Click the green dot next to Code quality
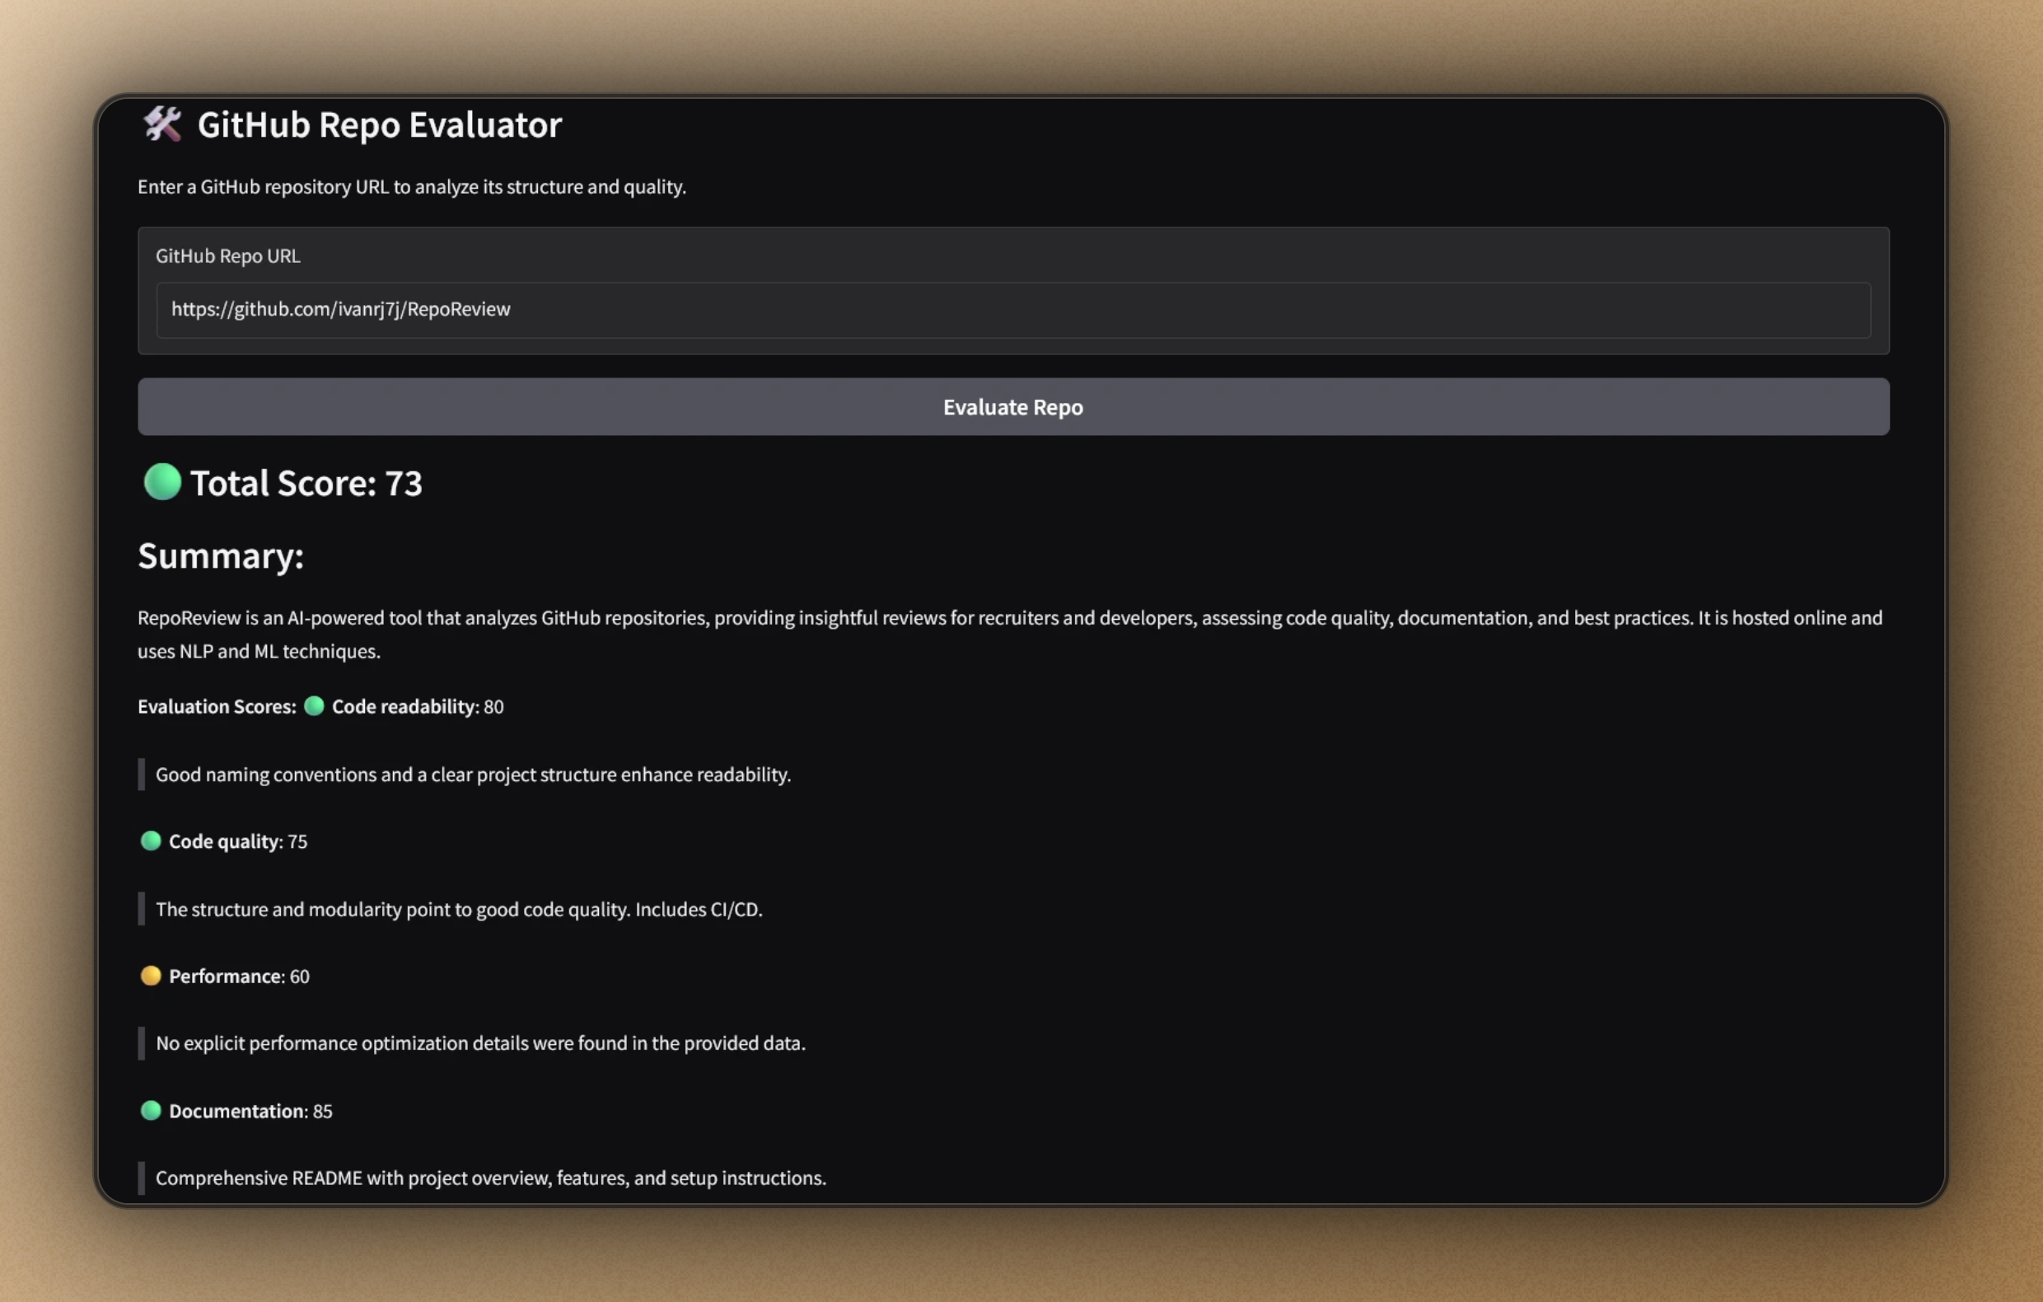 tap(151, 841)
